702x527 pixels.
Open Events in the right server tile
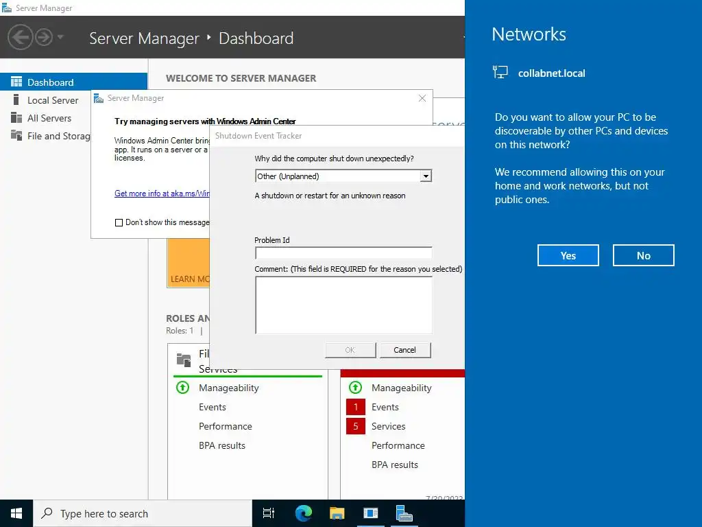point(385,407)
